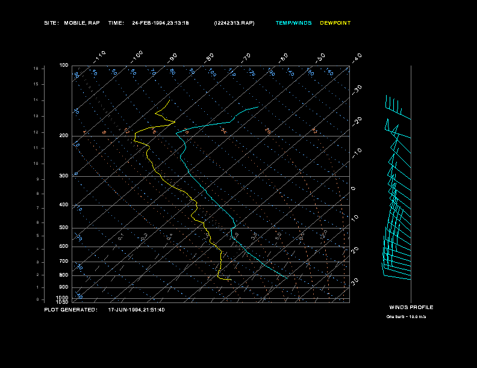The image size is (477, 368).
Task: Select the timestamp "24-FEB-1994,23:13:18"
Action: point(160,23)
